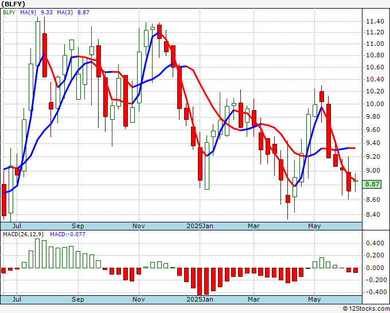Click the 0.200 MACD axis label

375,255
